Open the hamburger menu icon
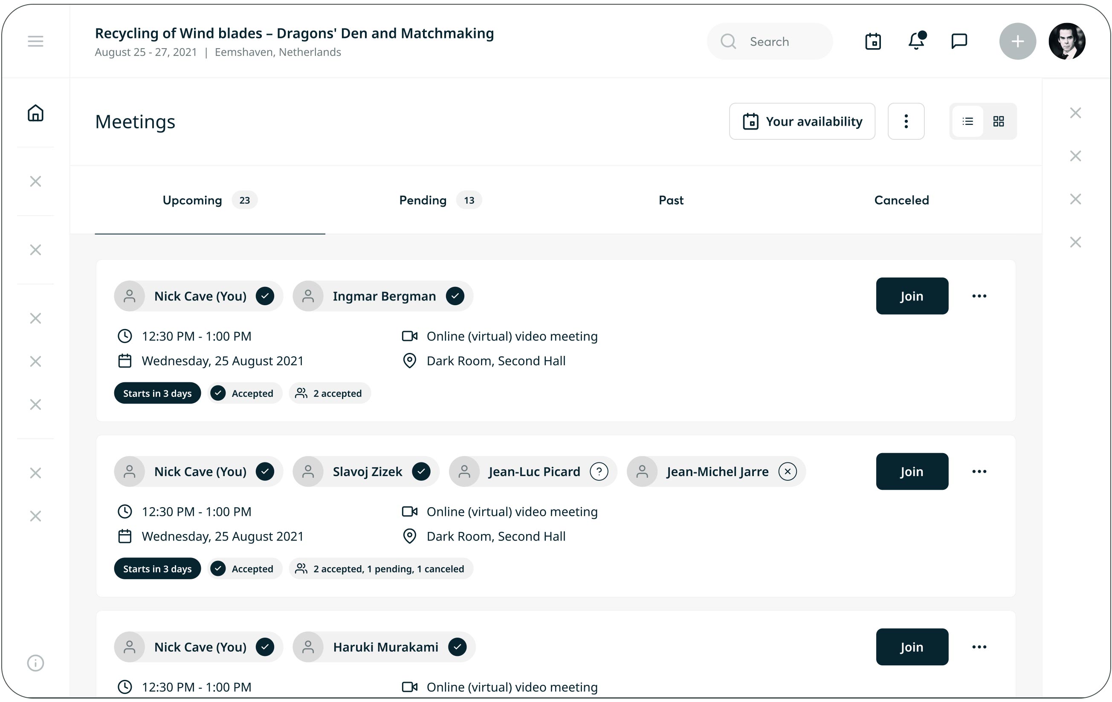Screen dimensions: 1112x702 tap(35, 41)
